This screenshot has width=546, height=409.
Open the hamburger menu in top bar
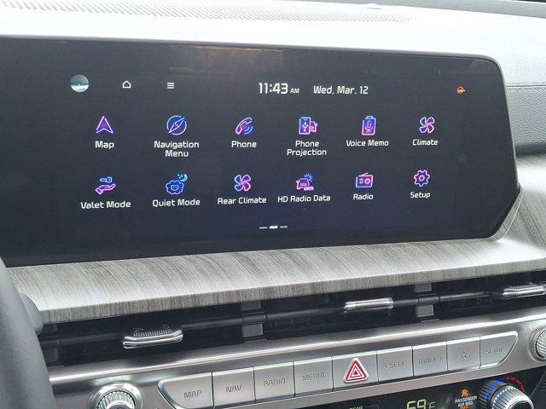(171, 85)
